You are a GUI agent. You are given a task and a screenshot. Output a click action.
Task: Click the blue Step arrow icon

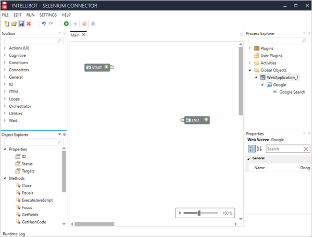pos(75,24)
